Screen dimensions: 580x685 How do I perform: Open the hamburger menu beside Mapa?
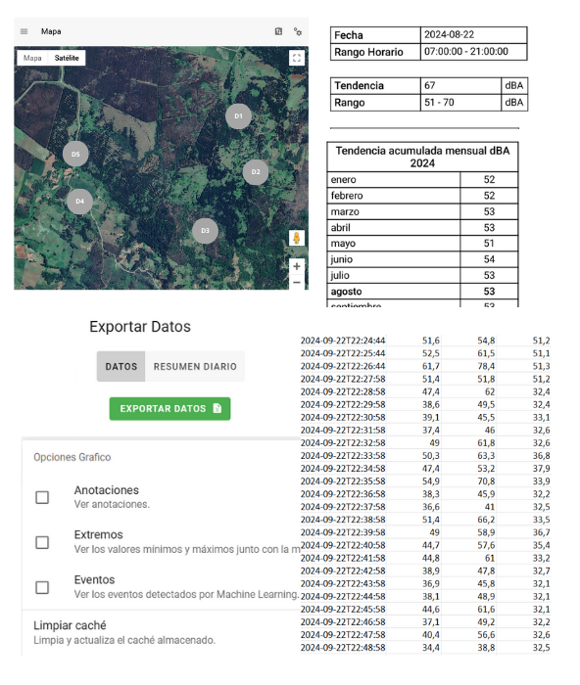pyautogui.click(x=24, y=31)
